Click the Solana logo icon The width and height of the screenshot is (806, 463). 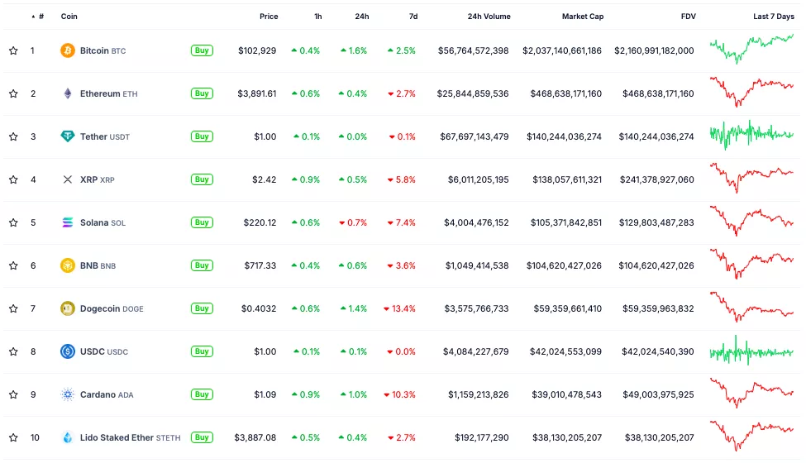click(68, 222)
